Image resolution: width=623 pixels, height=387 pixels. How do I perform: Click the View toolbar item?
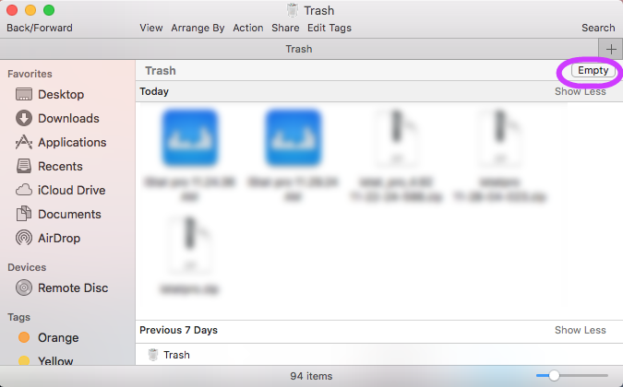click(151, 28)
